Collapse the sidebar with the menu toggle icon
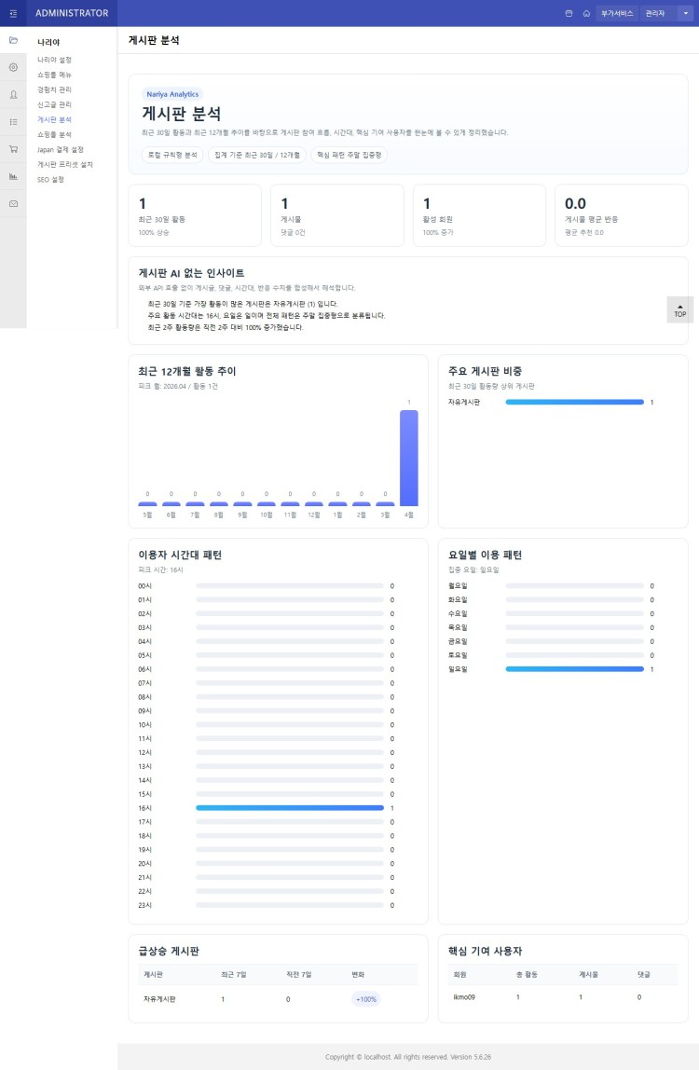 tap(13, 13)
